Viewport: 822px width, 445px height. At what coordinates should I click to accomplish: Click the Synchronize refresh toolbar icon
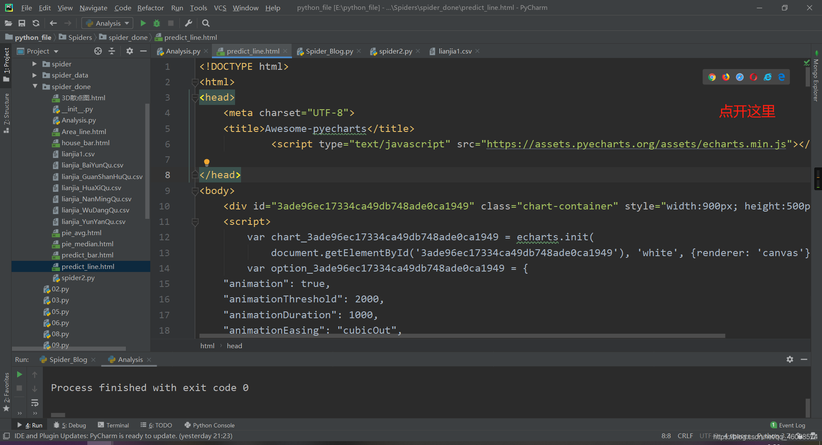[36, 23]
